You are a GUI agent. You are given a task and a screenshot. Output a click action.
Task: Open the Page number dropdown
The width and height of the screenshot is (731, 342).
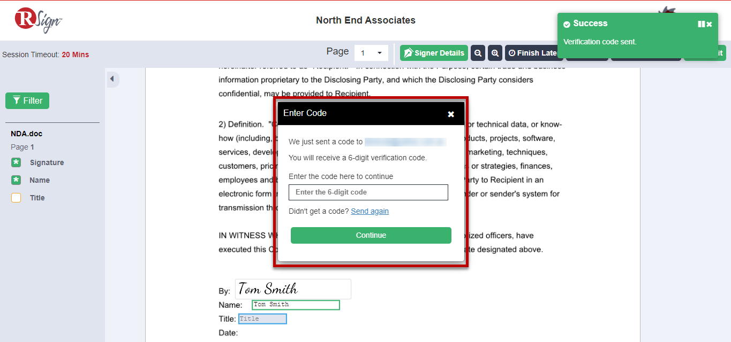coord(371,53)
